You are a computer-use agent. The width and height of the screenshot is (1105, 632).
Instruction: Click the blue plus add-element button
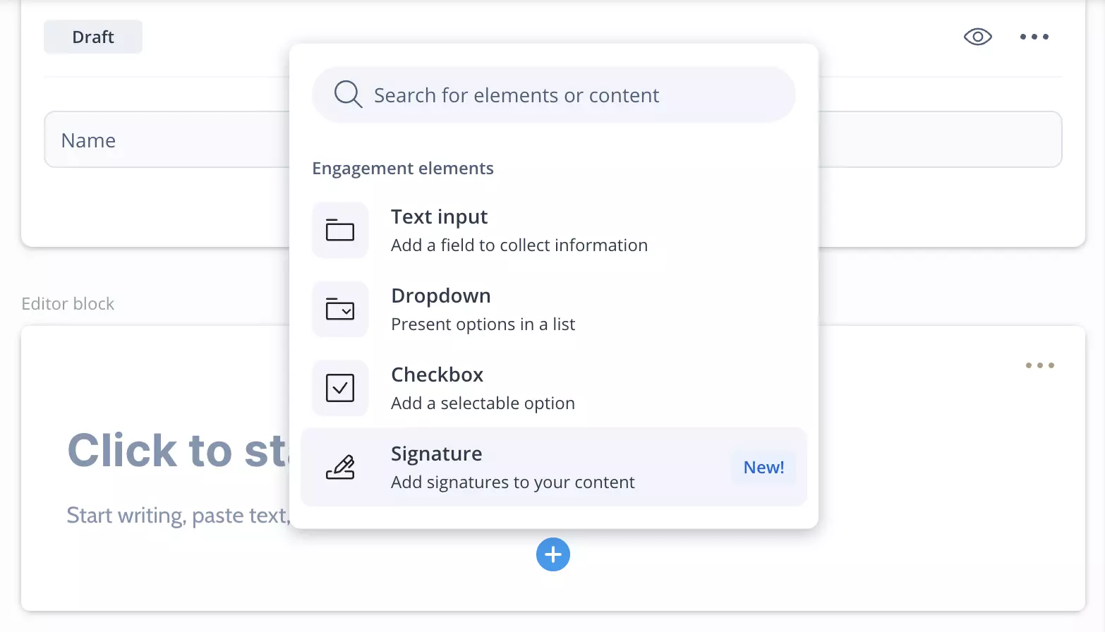(x=553, y=554)
